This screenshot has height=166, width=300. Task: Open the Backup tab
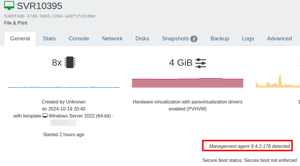coord(220,39)
